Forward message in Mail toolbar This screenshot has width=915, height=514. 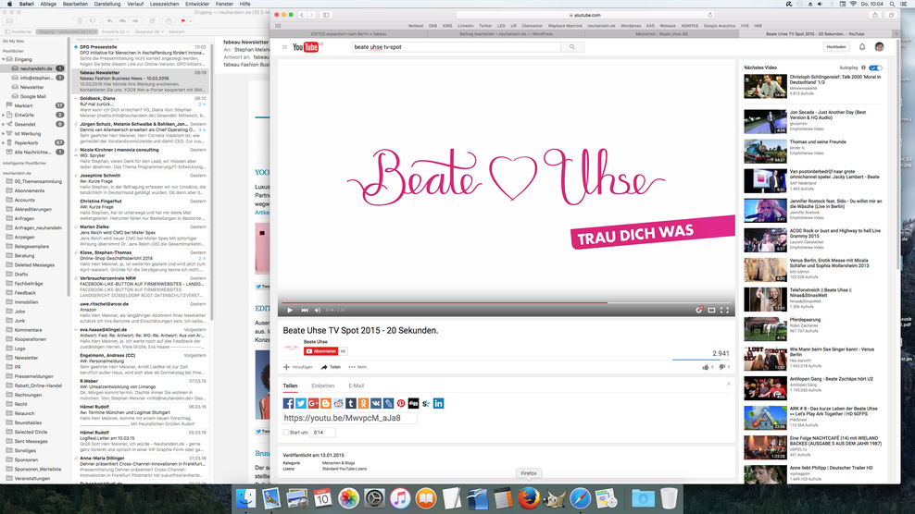(x=135, y=21)
